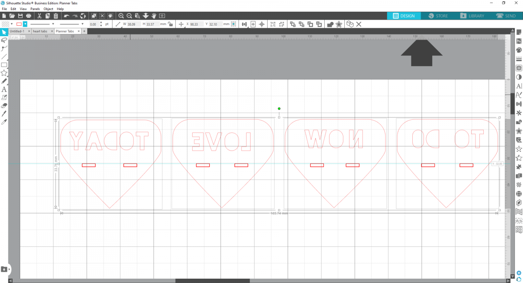Print the design with the printer icon
Screen dimensions: 523x283
coord(29,16)
